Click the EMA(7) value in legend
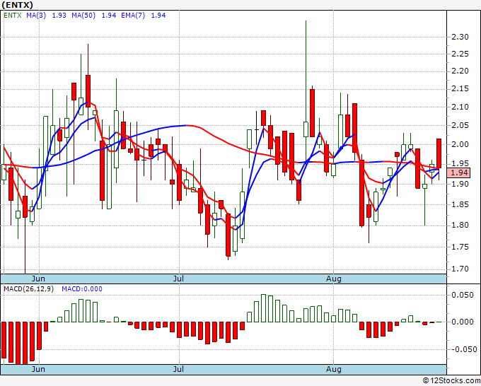 158,16
